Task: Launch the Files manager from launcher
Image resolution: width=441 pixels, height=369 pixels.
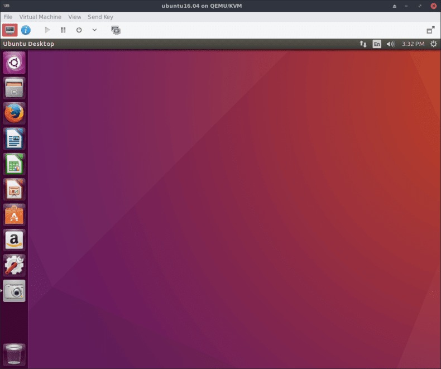Action: coord(14,88)
